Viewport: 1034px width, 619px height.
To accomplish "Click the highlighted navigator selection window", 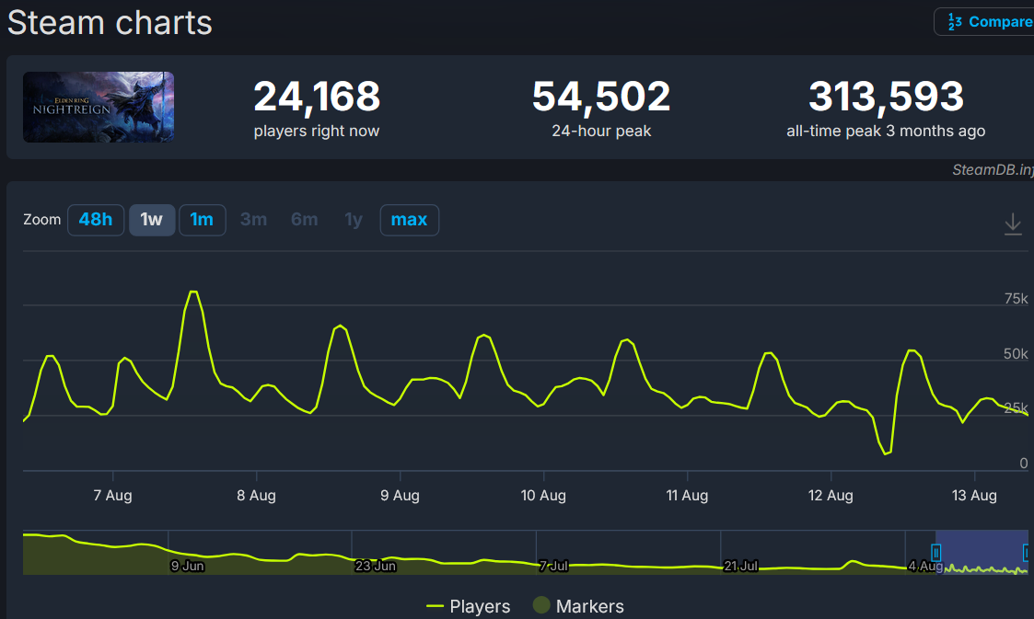I will [982, 552].
